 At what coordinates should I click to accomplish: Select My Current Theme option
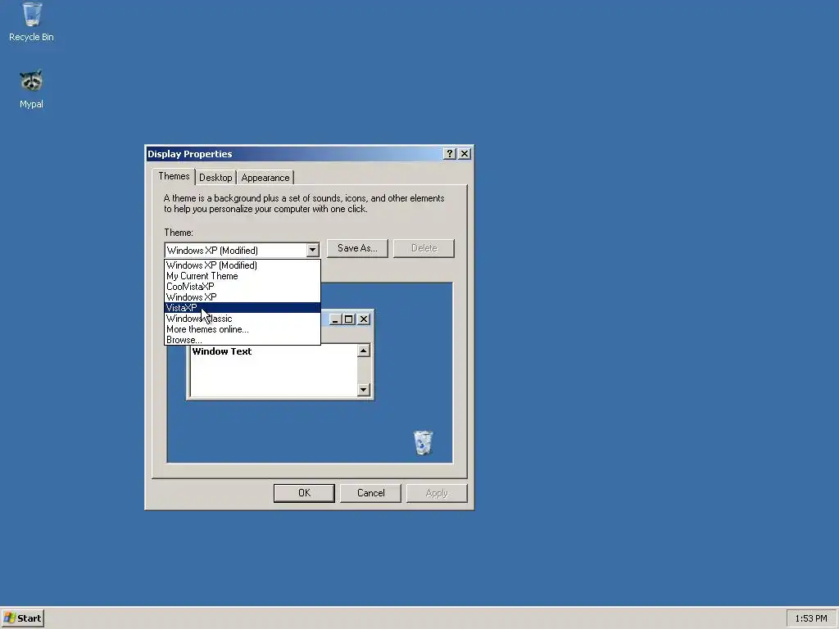[x=243, y=276]
